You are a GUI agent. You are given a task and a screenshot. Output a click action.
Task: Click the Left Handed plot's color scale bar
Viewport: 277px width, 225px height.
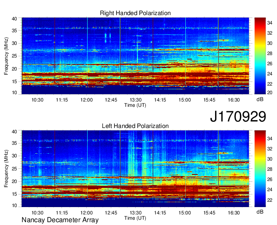pos(260,169)
